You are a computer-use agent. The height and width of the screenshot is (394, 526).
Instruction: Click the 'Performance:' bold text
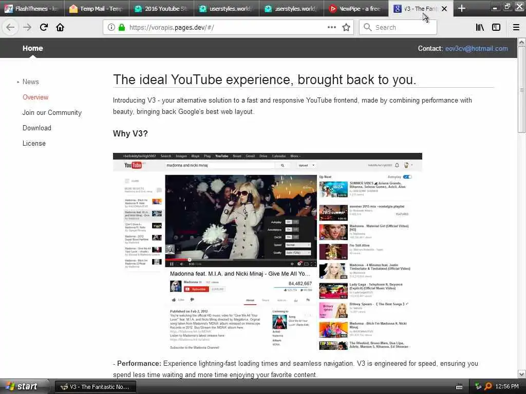click(x=139, y=364)
